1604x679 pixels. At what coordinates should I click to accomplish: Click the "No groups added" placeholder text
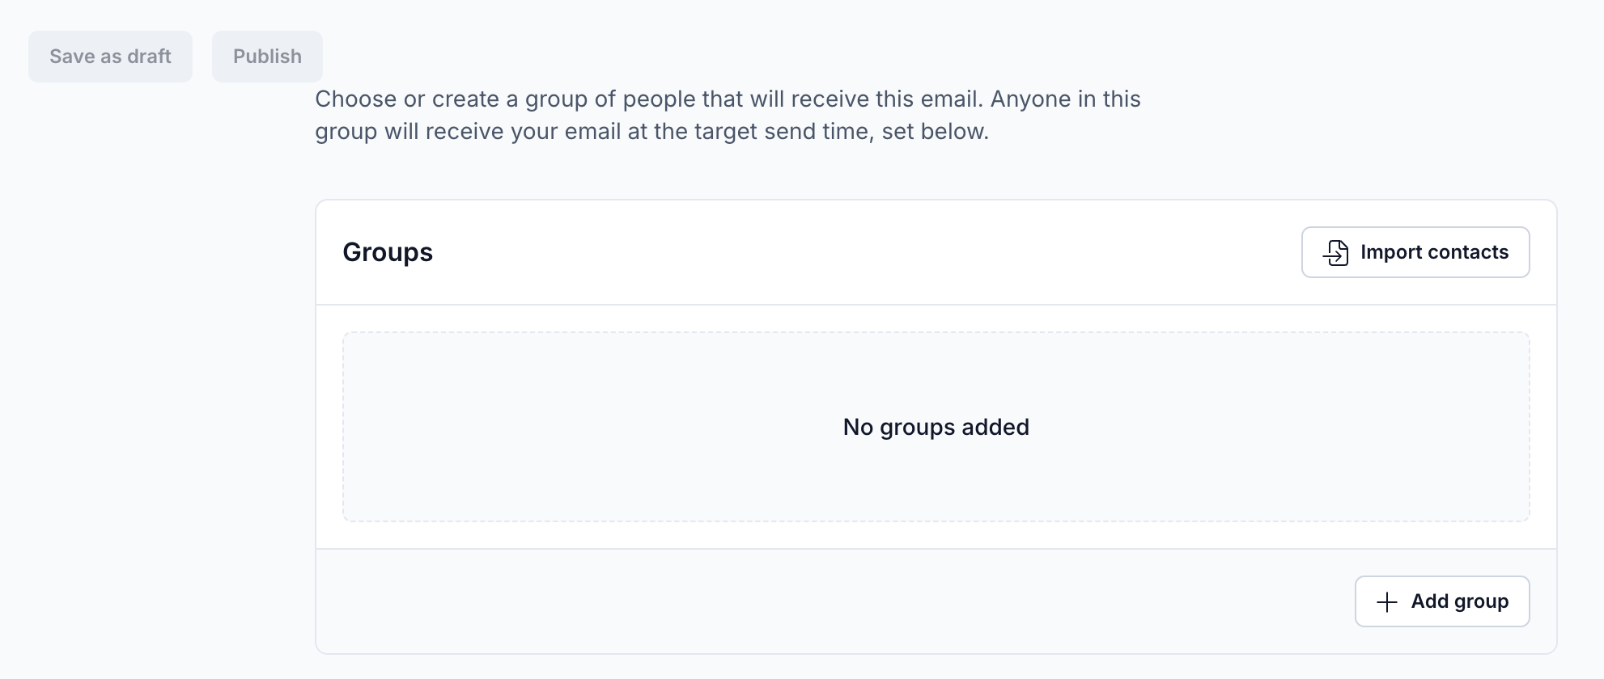click(936, 427)
